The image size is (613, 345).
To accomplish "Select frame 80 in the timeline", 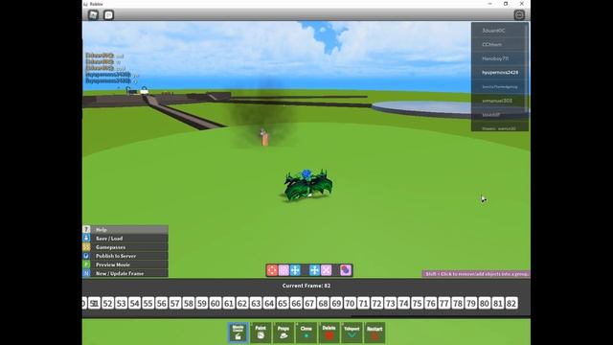I will pyautogui.click(x=485, y=303).
